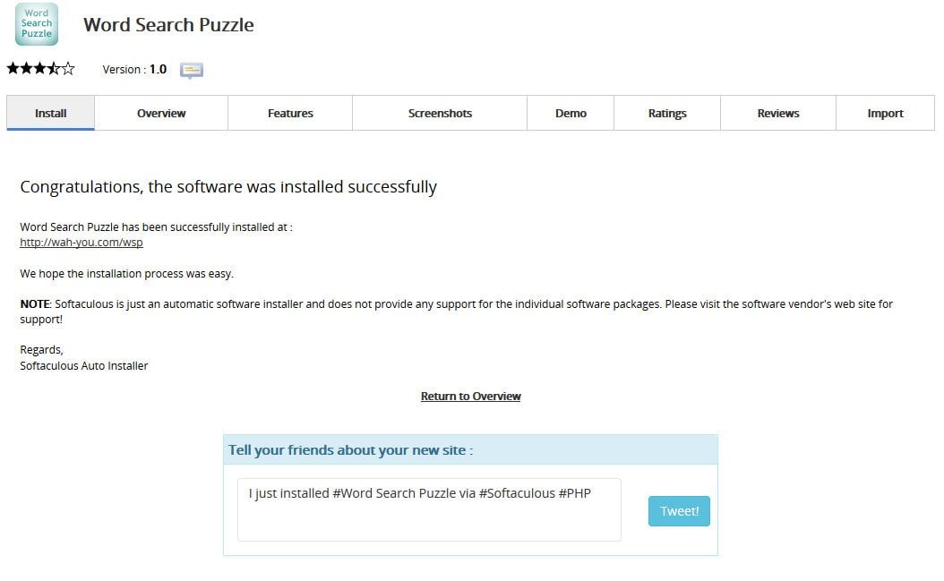944x581 pixels.
Task: Select the Install tab
Action: tap(51, 114)
